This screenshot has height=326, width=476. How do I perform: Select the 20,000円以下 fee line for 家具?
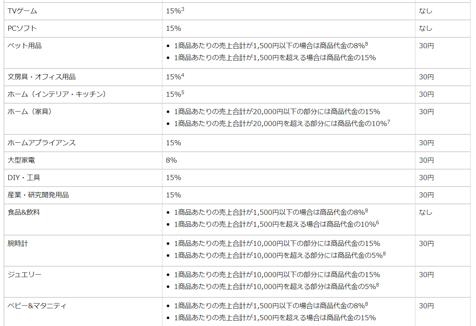[277, 112]
